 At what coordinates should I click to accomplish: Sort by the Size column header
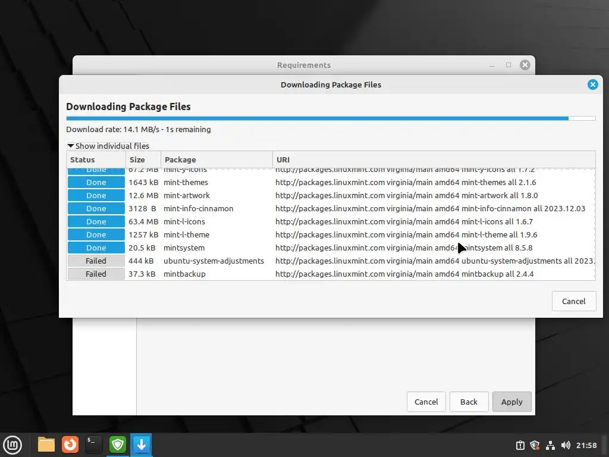coord(143,159)
